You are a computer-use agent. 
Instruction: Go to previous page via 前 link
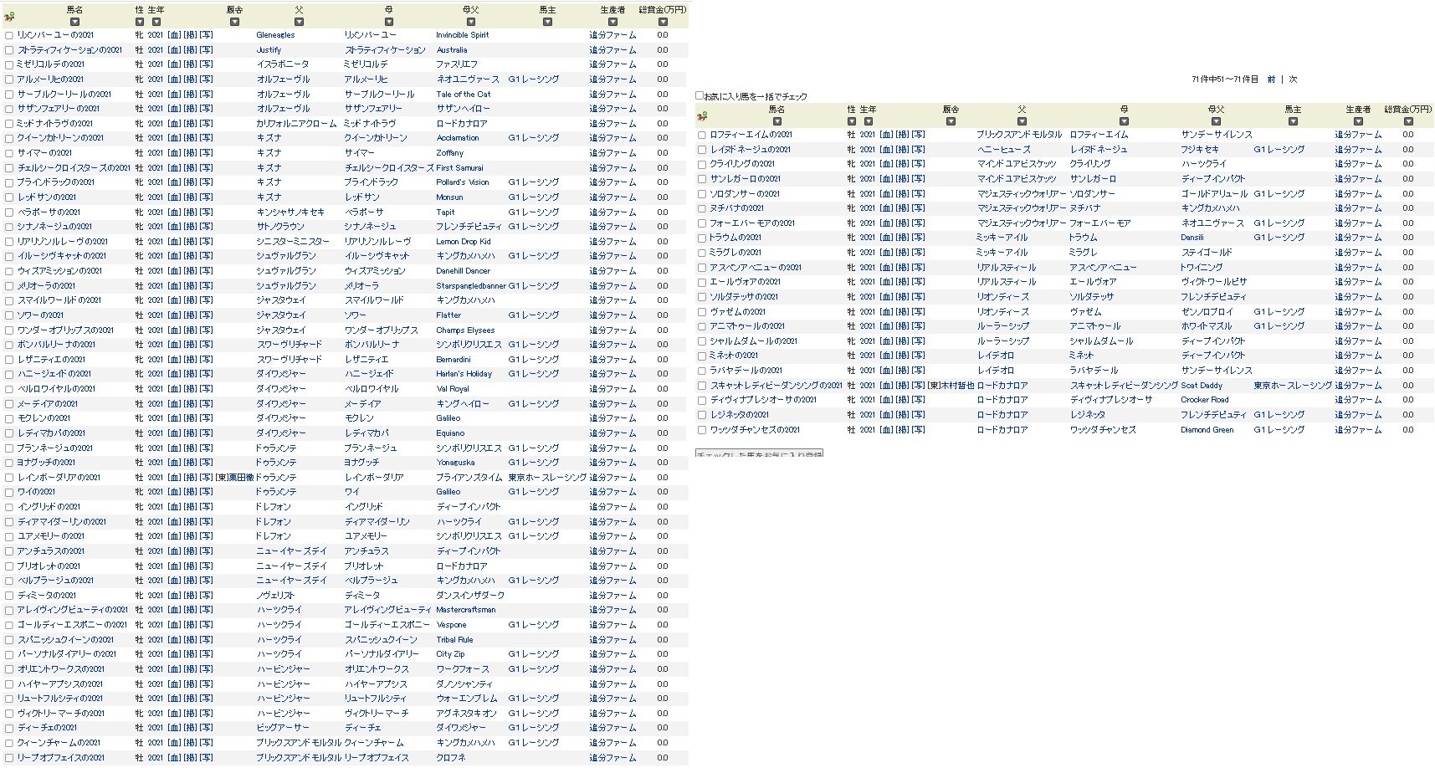pos(1271,79)
